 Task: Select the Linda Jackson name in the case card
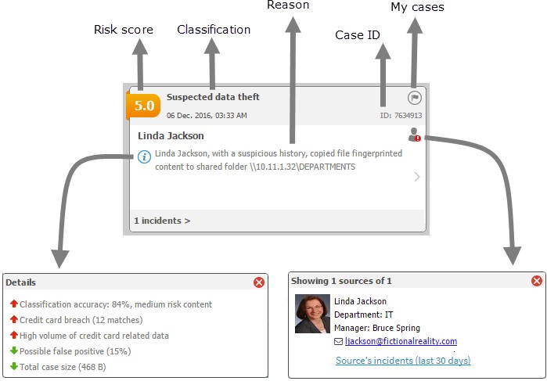[x=171, y=135]
